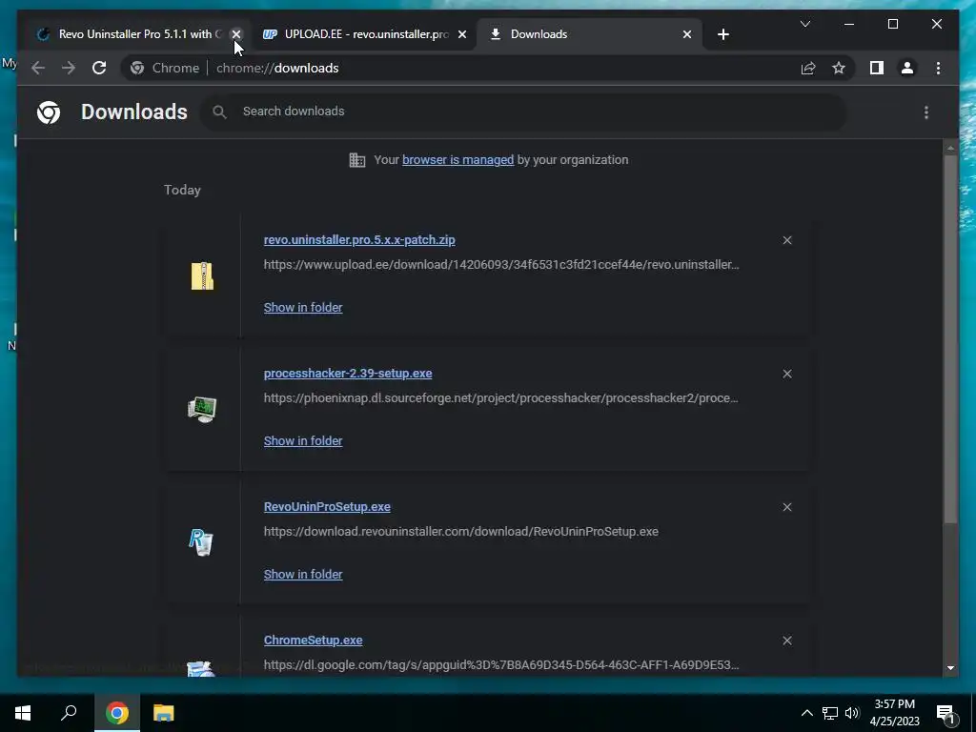Close the UPLOAD.EE tab
Screen dimensions: 976x732
pos(462,34)
